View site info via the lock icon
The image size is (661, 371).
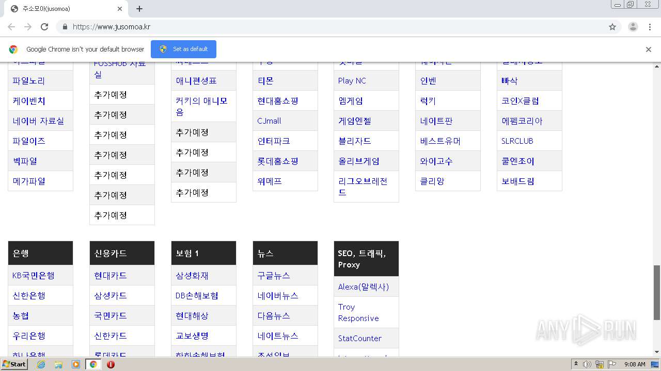(65, 27)
